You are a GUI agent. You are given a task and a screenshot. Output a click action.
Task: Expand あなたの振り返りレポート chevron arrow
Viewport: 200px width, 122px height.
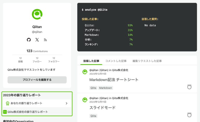click(x=66, y=103)
